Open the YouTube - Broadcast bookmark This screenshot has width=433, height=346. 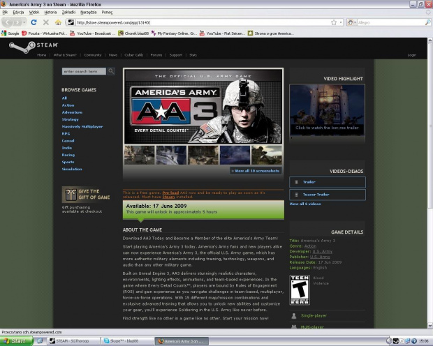tap(92, 33)
